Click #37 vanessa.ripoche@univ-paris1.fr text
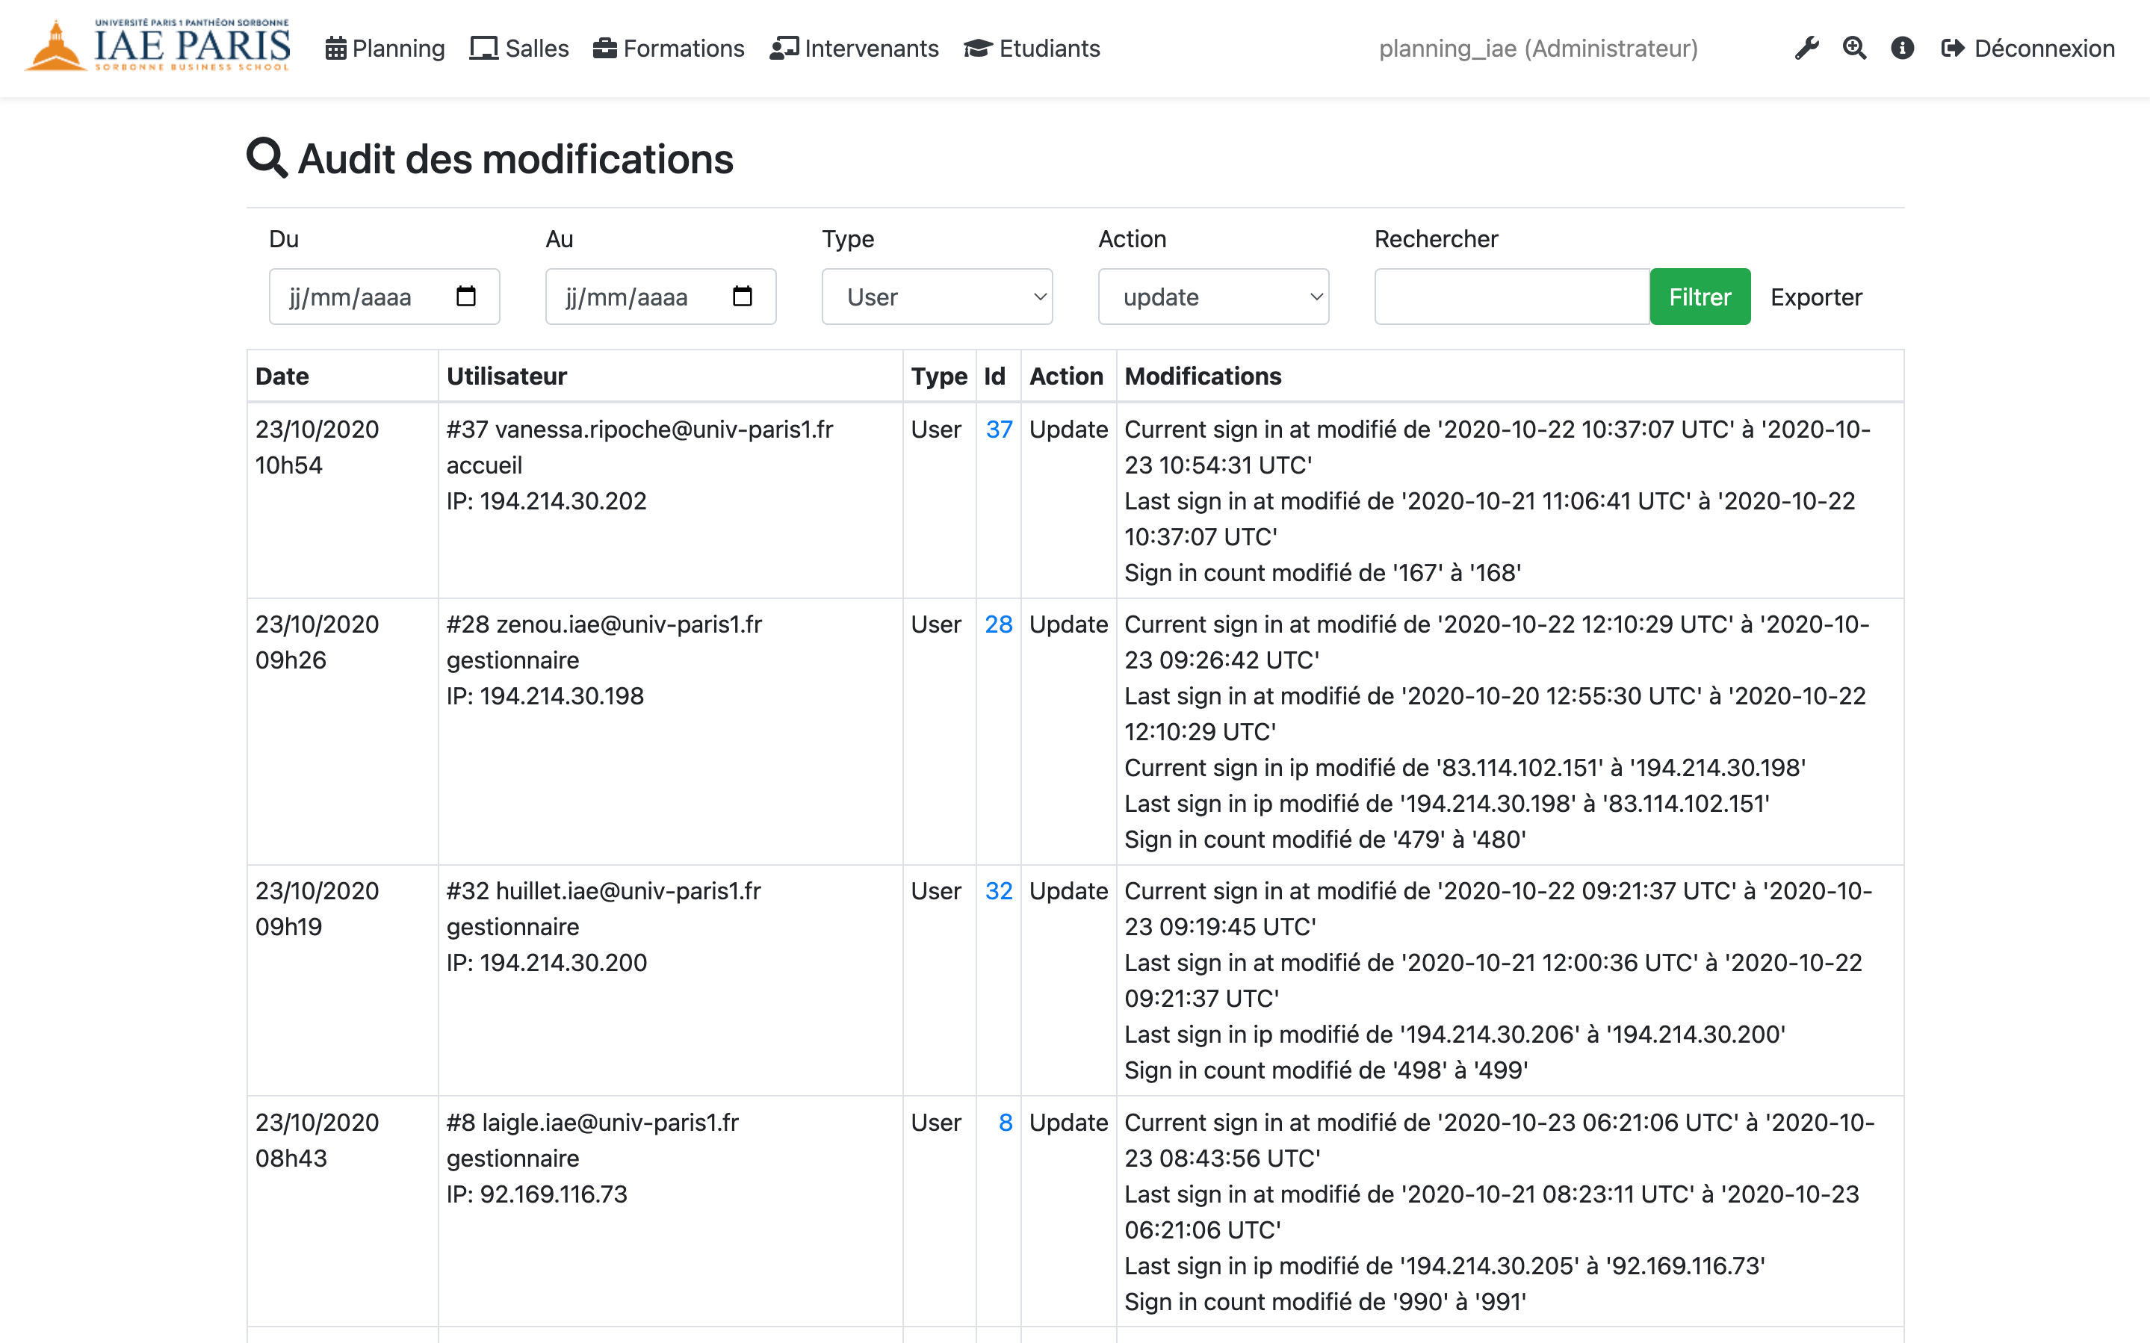 pos(639,429)
